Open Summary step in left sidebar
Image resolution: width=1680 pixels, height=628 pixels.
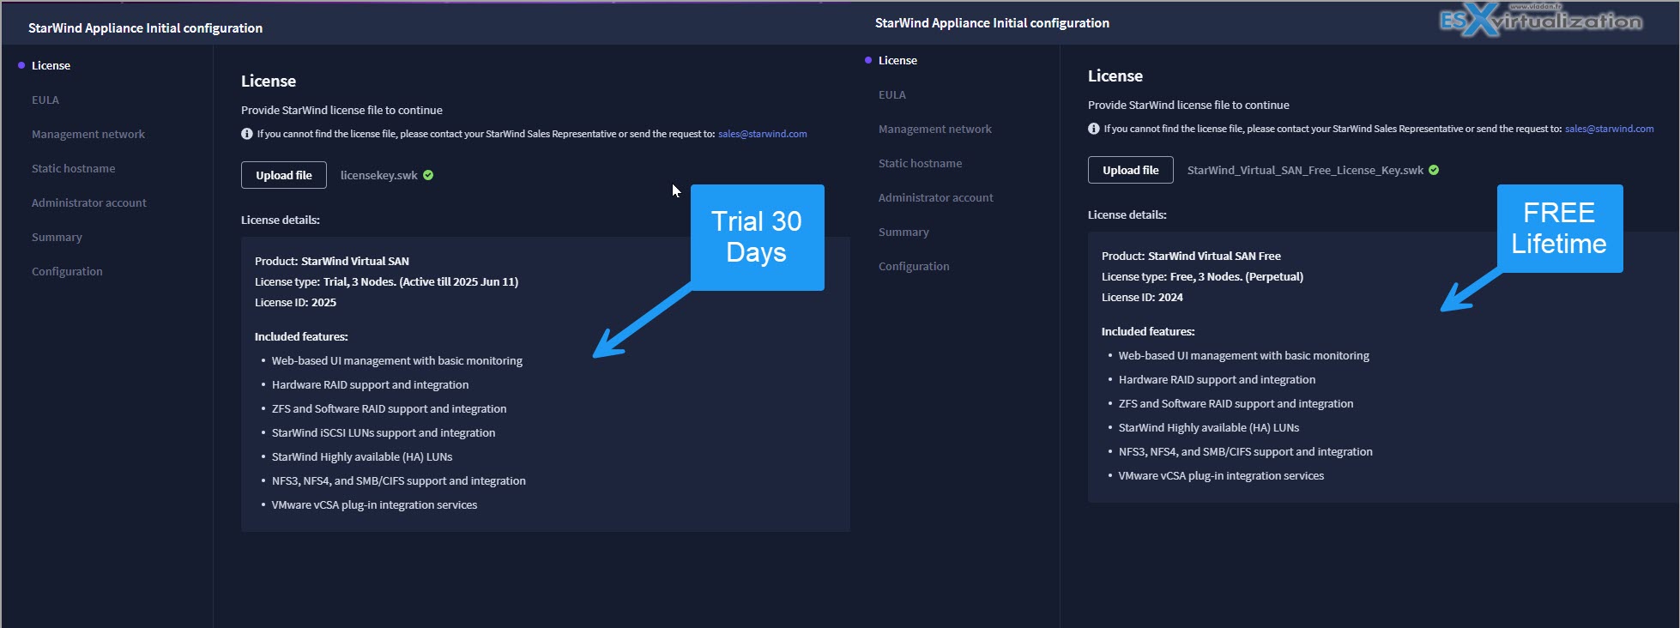(x=57, y=237)
